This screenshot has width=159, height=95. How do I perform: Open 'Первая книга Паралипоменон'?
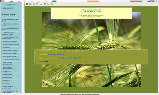[x=7, y=63]
